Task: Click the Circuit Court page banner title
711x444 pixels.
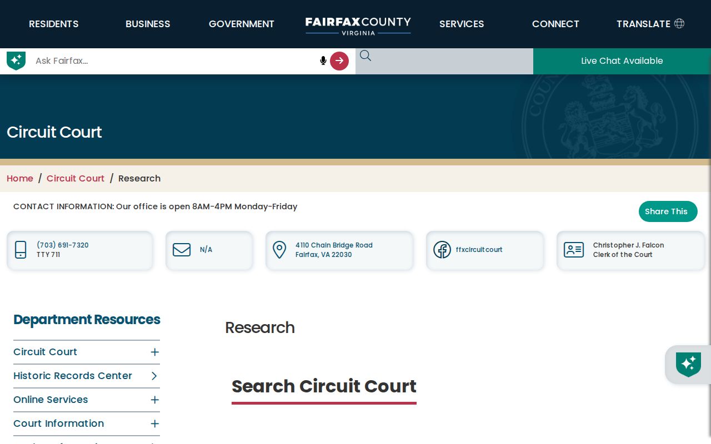Action: [54, 132]
